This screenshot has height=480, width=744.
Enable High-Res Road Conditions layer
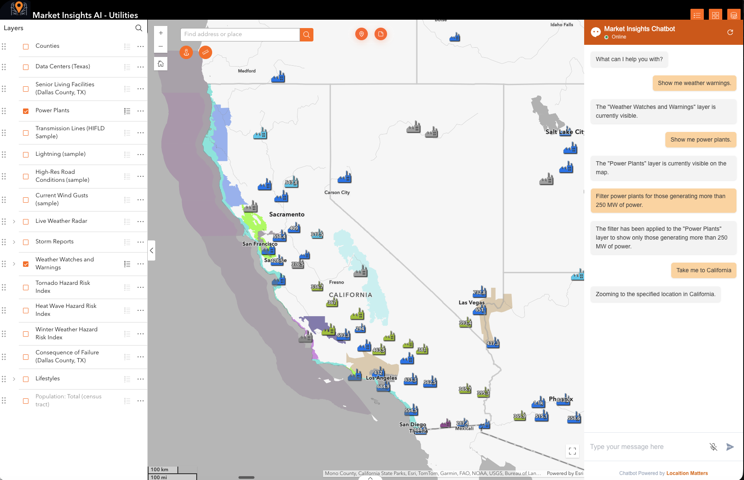coord(26,176)
